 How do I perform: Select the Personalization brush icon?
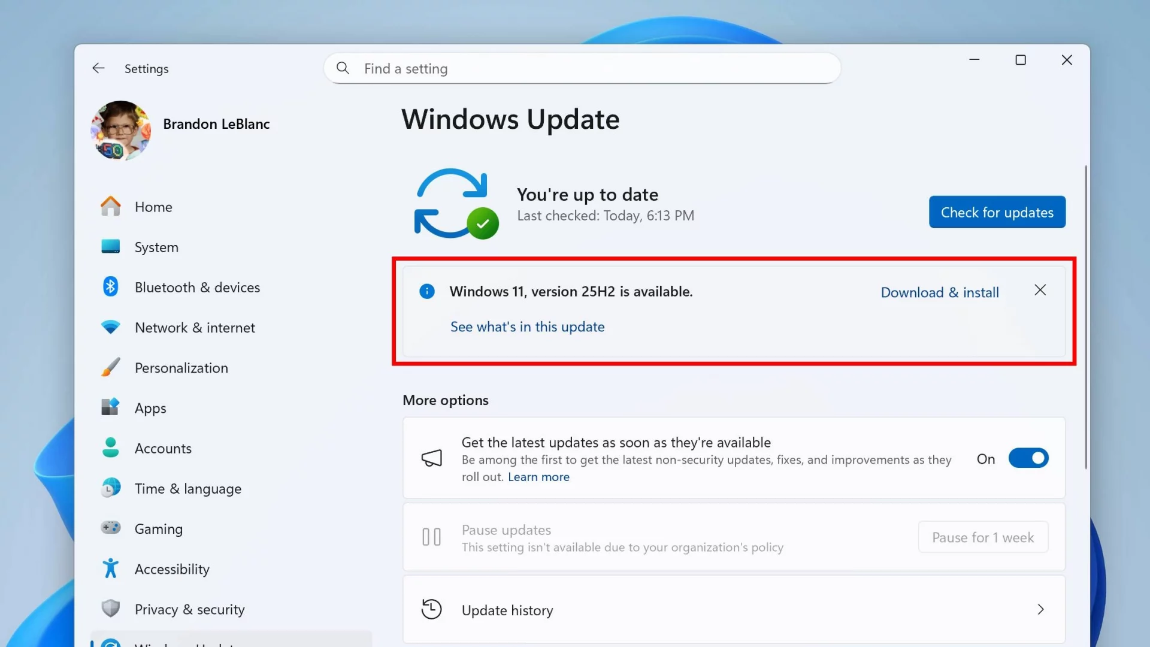(x=110, y=367)
